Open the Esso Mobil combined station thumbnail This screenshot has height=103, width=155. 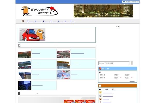click(64, 75)
